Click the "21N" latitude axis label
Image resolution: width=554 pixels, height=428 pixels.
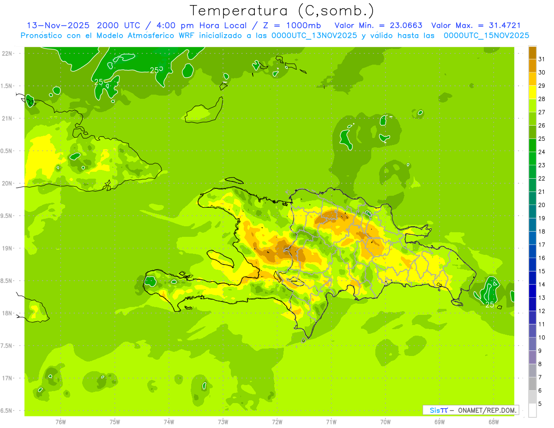coord(6,118)
